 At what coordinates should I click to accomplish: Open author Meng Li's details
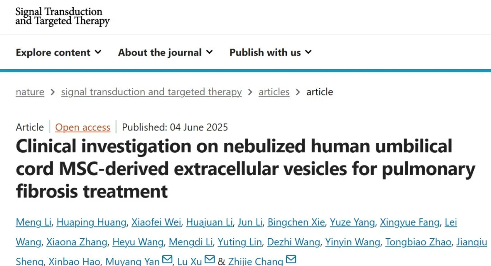34,222
